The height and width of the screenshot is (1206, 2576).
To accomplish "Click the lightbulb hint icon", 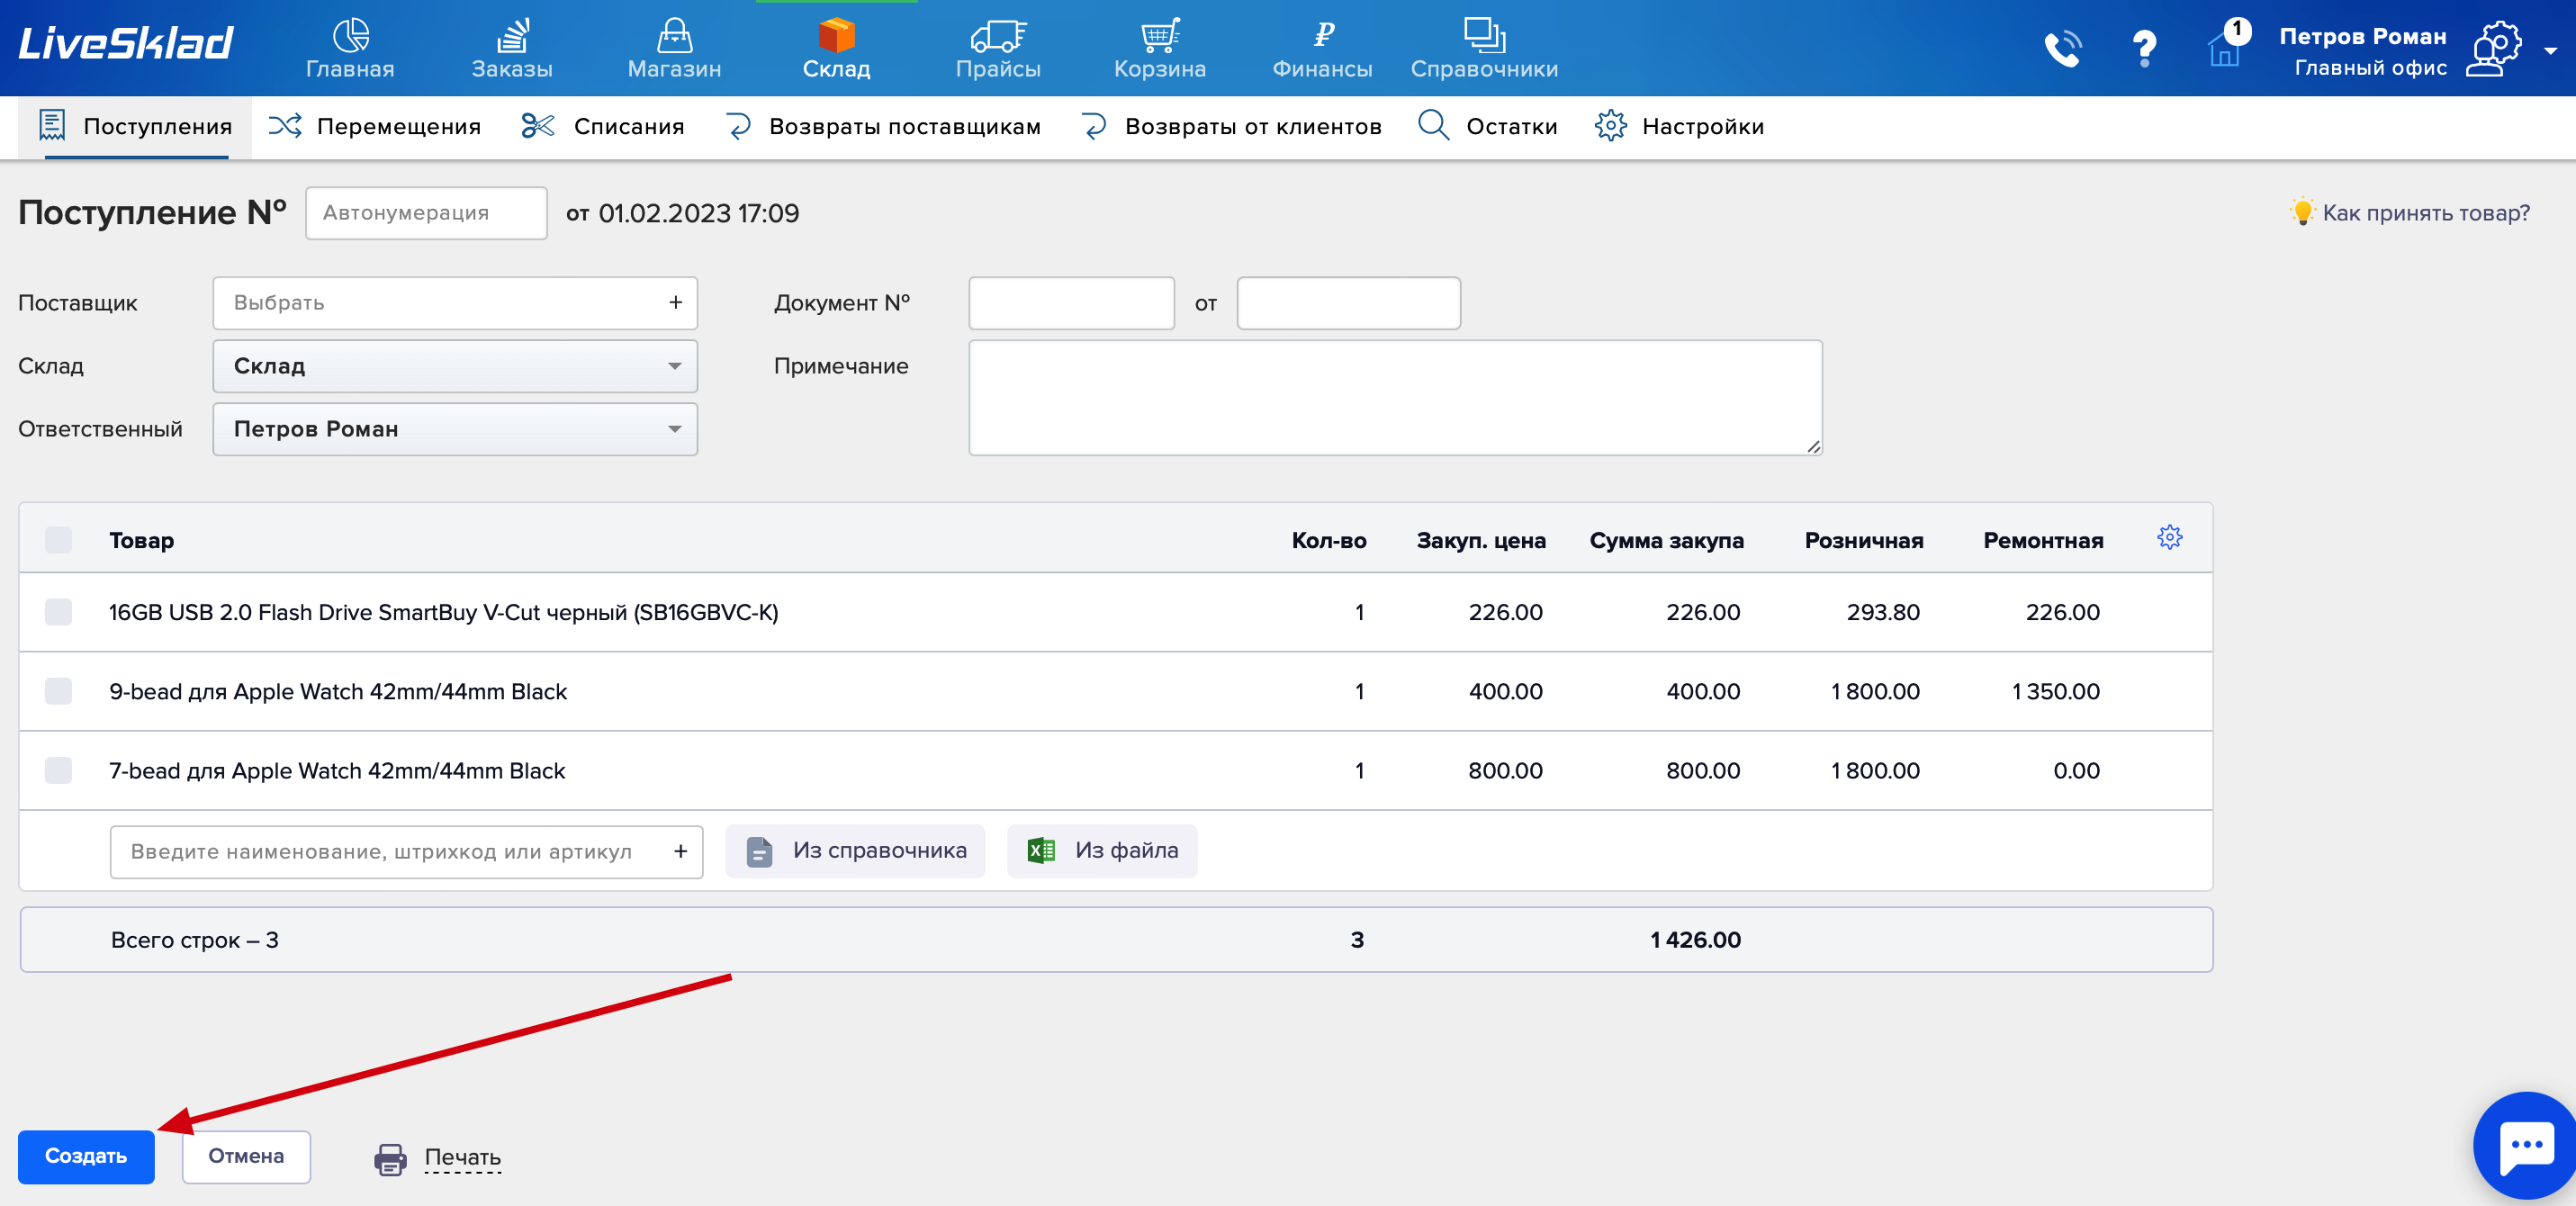I will tap(2302, 211).
